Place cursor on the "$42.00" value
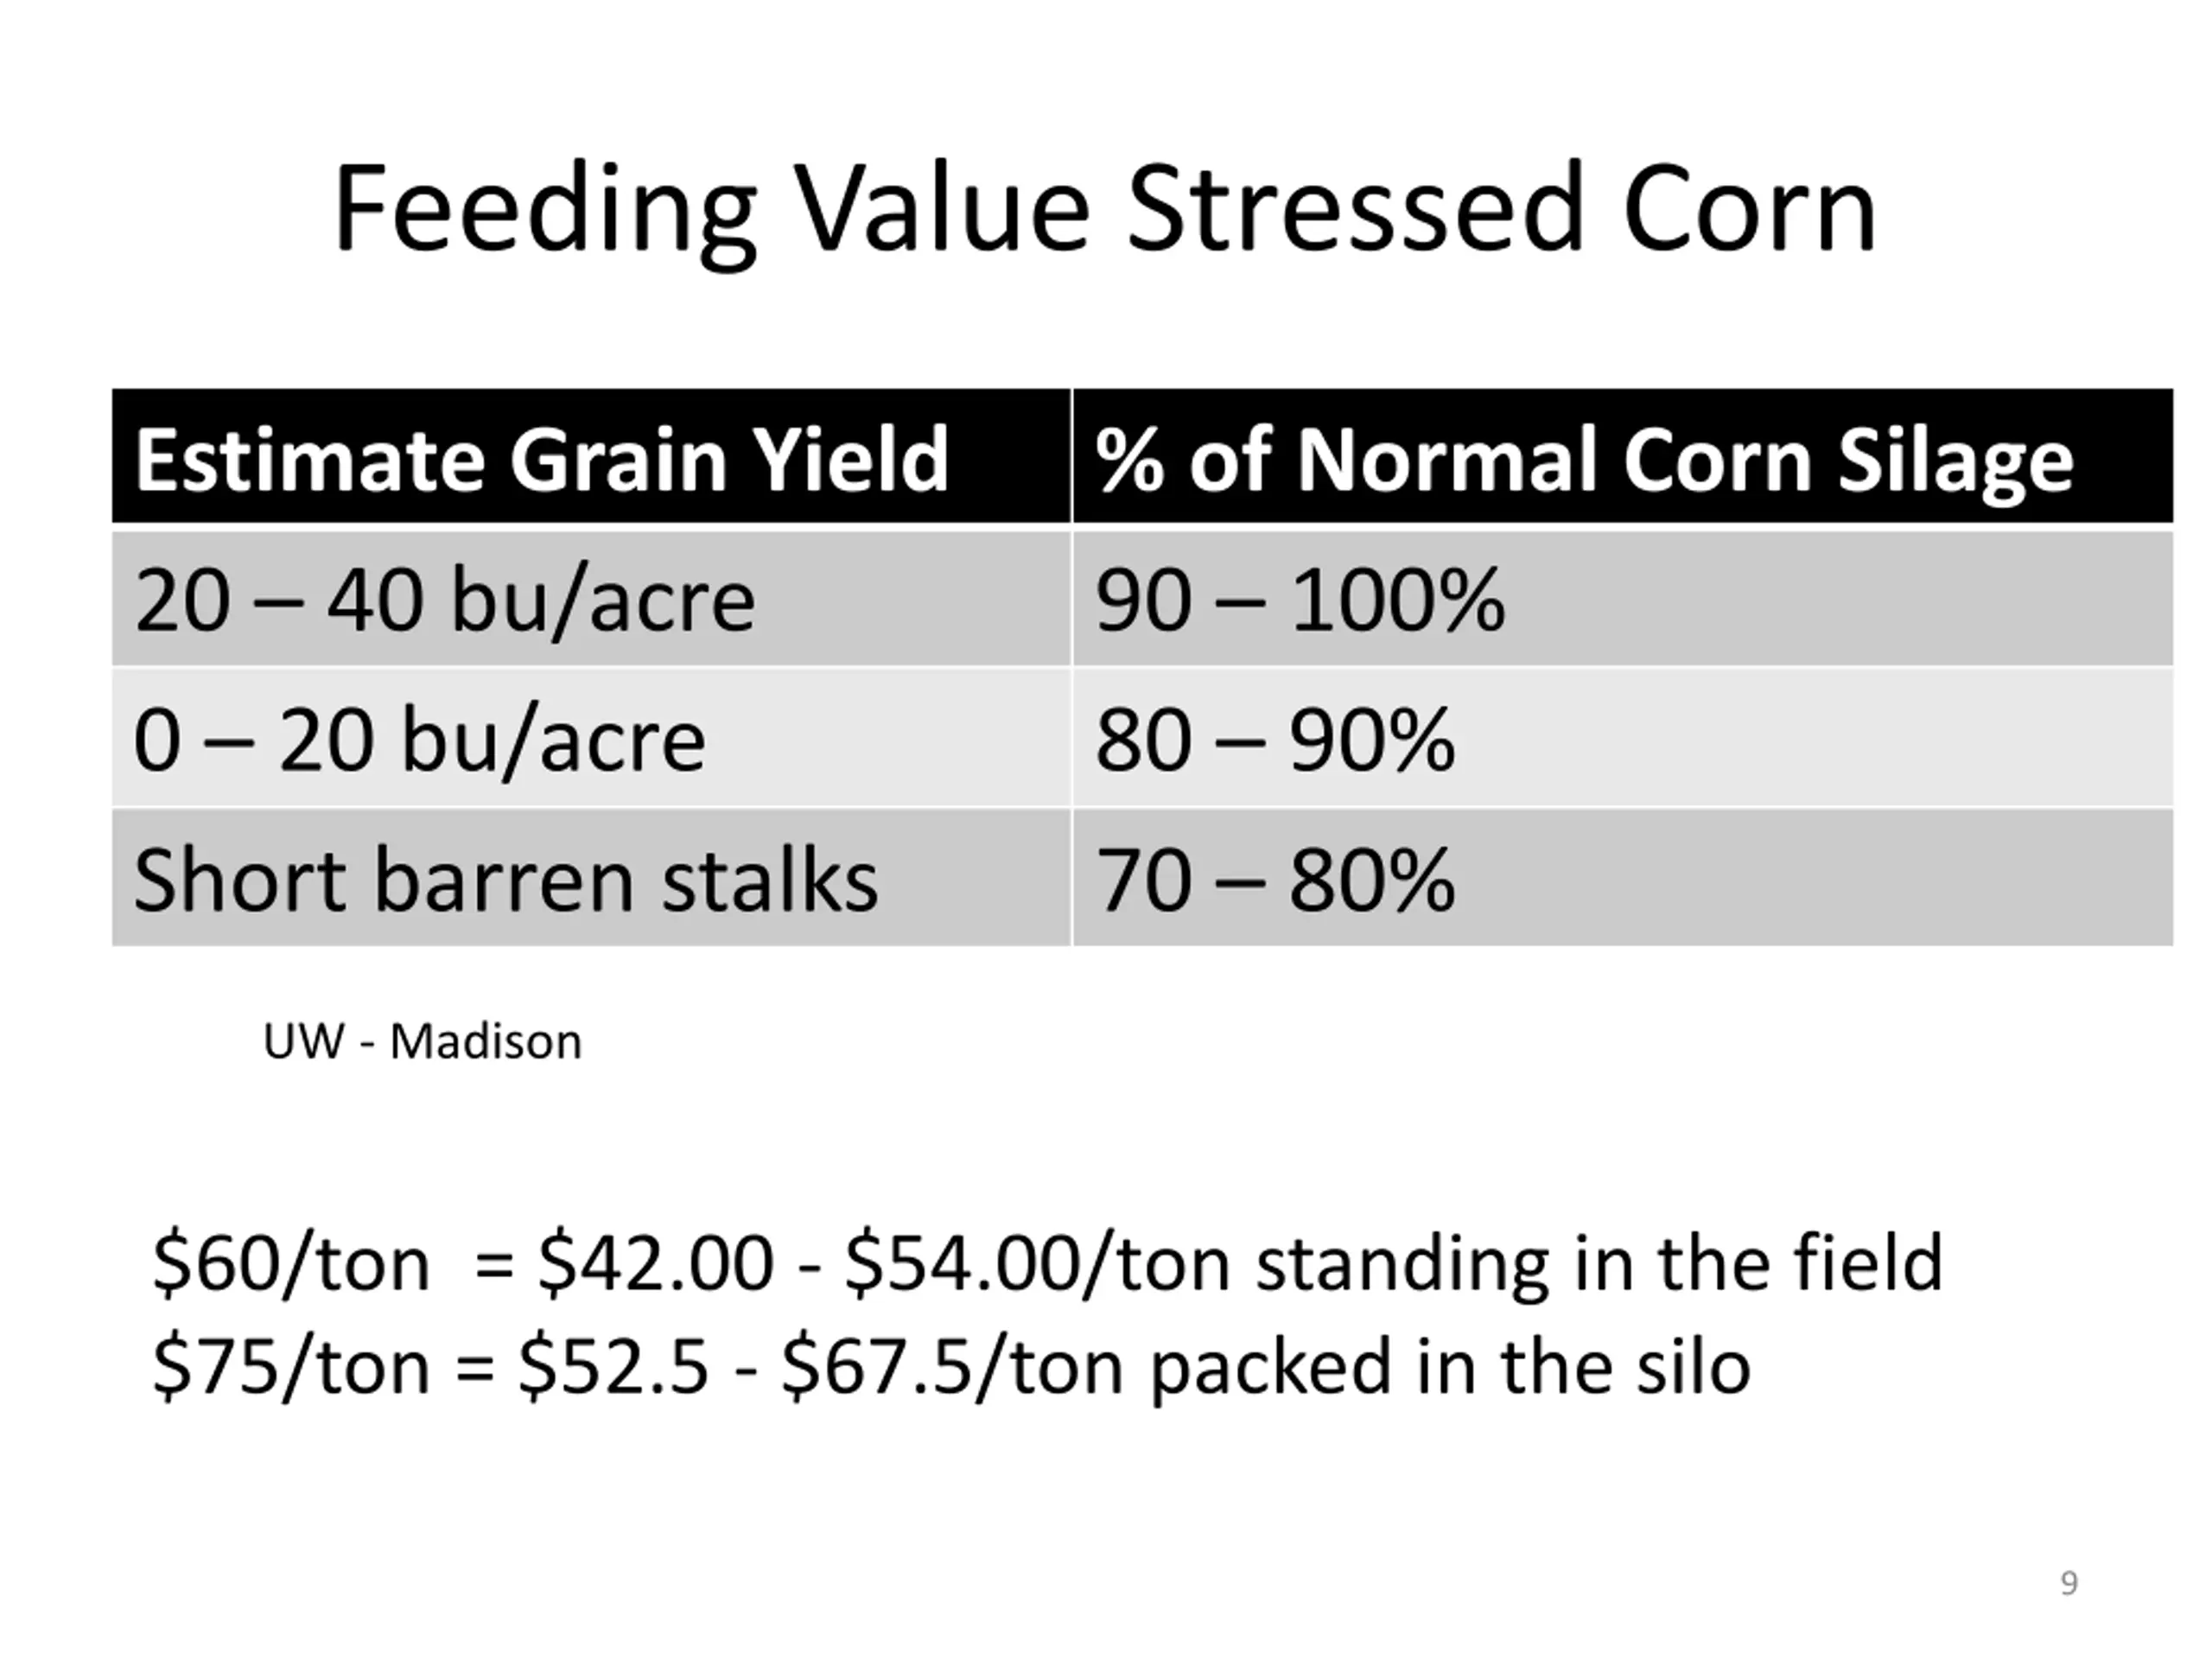 [x=656, y=1264]
